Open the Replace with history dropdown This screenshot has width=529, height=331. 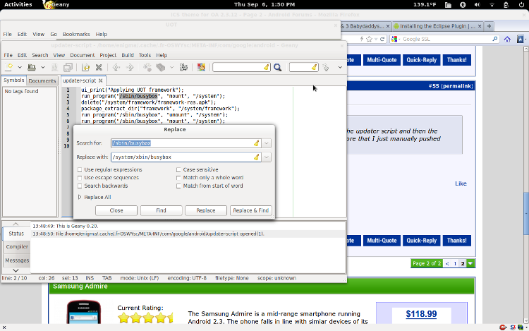pos(267,157)
